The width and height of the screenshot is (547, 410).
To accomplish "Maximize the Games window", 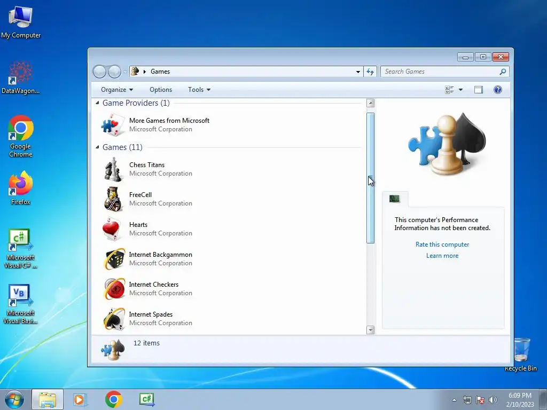I will tap(483, 57).
